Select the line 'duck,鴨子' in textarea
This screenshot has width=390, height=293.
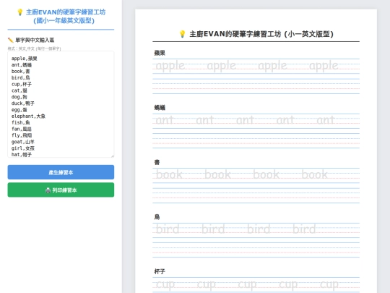23,103
